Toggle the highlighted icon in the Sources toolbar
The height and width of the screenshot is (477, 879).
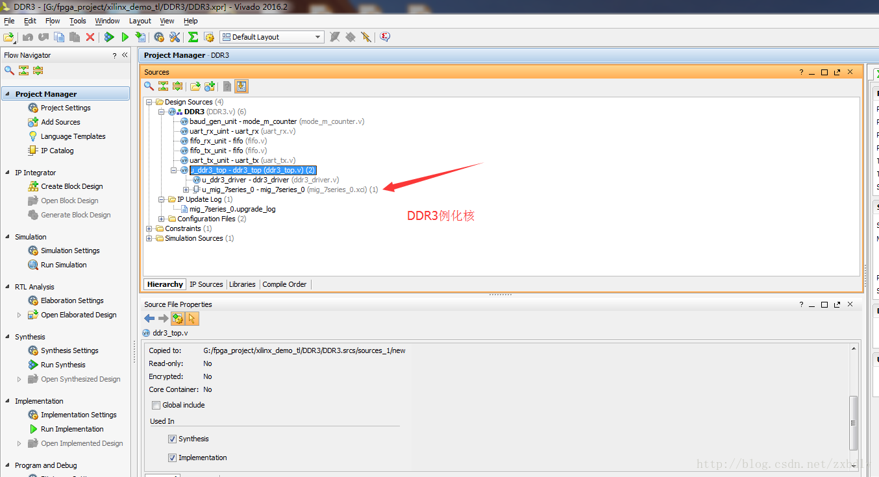point(241,86)
